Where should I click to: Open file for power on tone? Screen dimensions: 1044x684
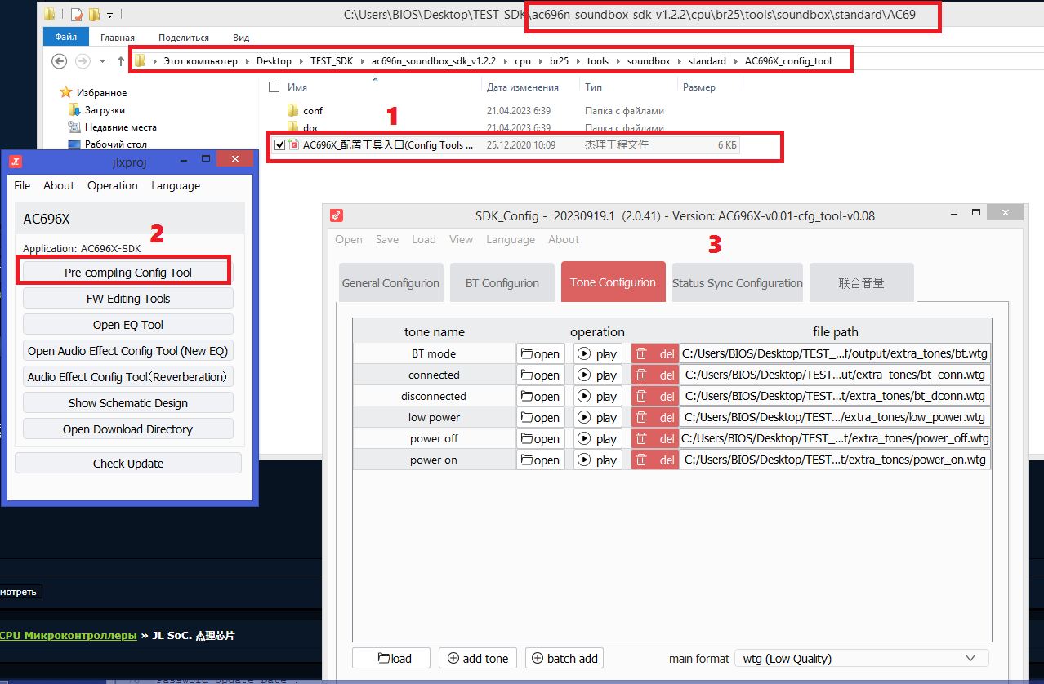540,460
